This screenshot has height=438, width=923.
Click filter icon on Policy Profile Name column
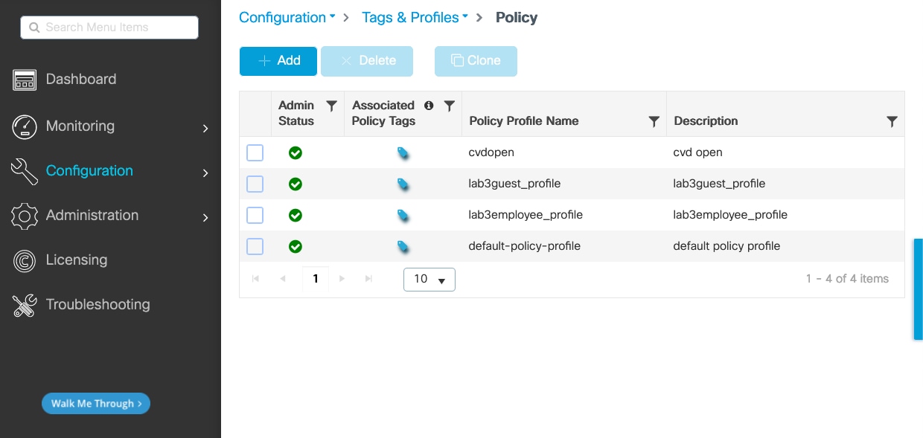[x=654, y=121]
